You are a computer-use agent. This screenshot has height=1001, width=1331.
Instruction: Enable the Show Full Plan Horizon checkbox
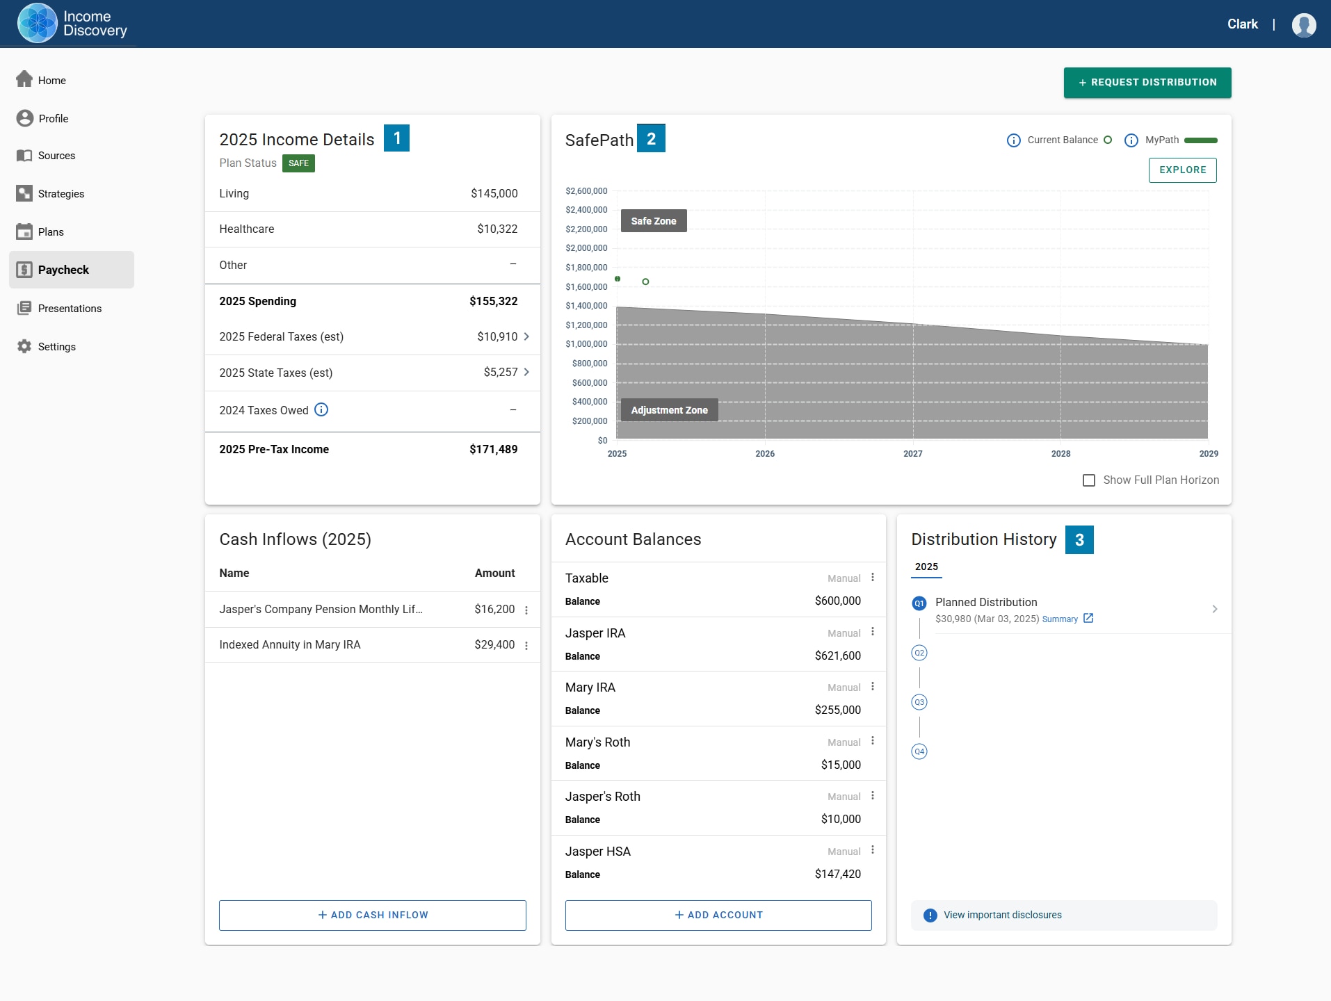click(x=1089, y=480)
